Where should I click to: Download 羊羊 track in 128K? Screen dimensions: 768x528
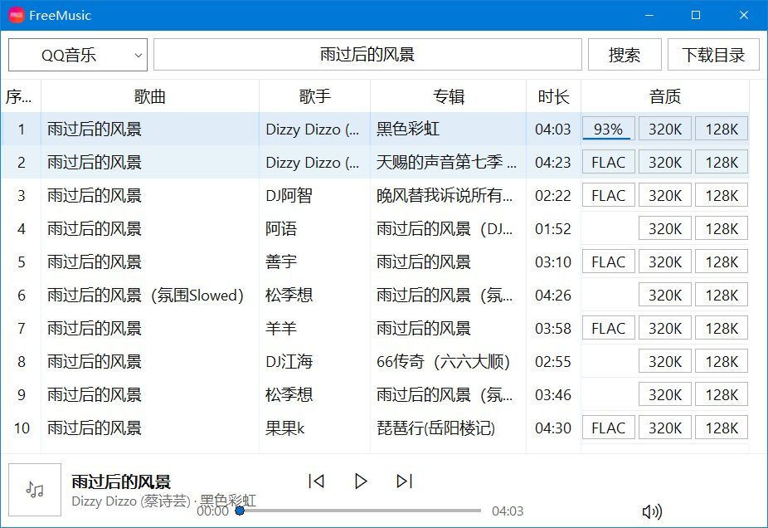click(722, 328)
